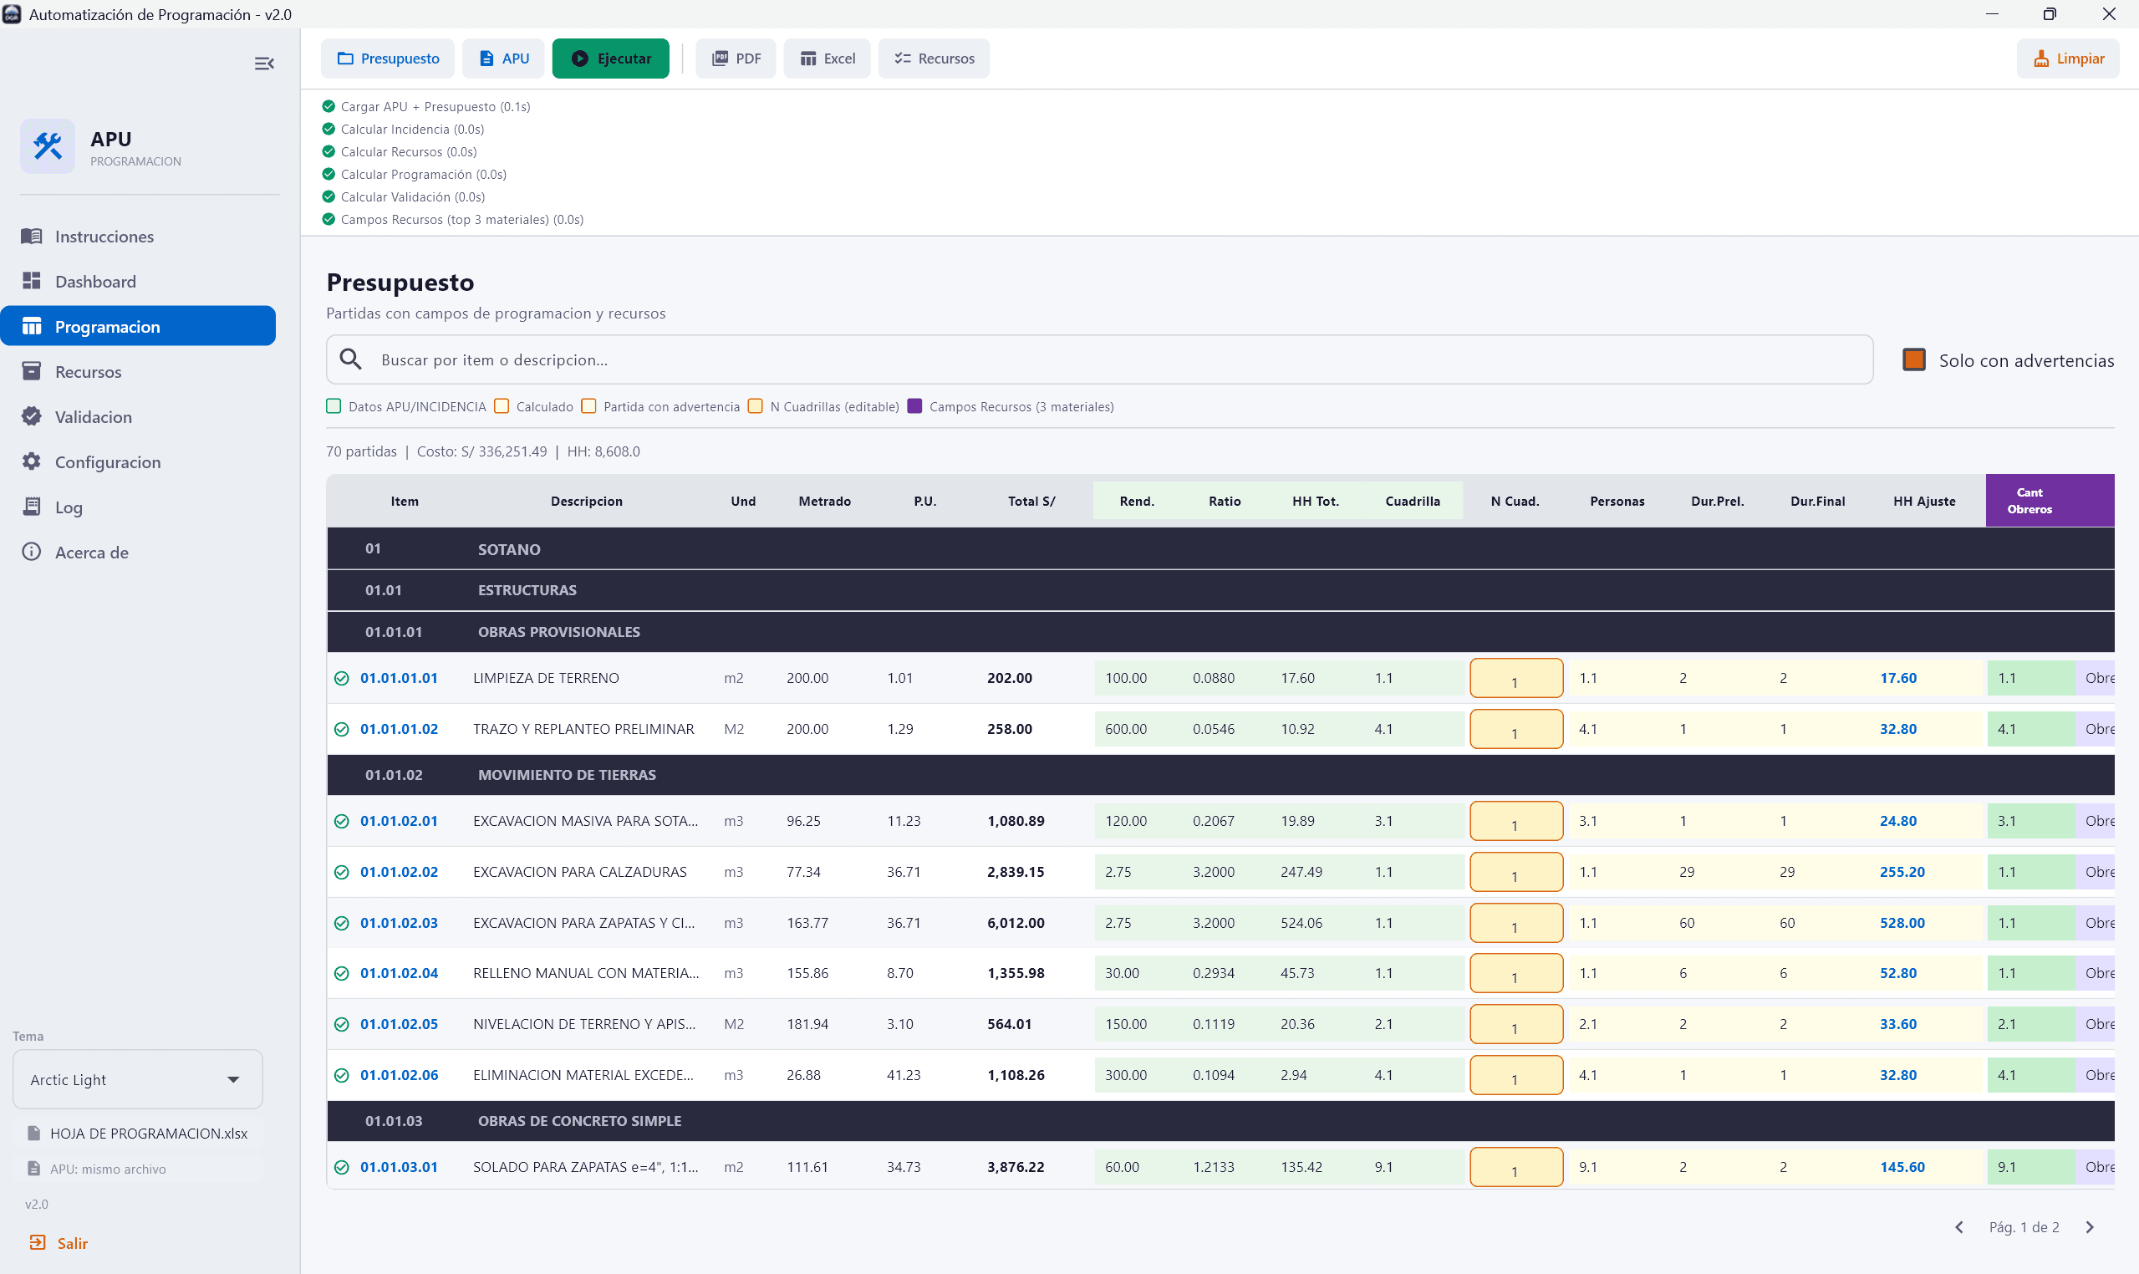Screen dimensions: 2139x1274
Task: Click the APU document button
Action: click(504, 59)
